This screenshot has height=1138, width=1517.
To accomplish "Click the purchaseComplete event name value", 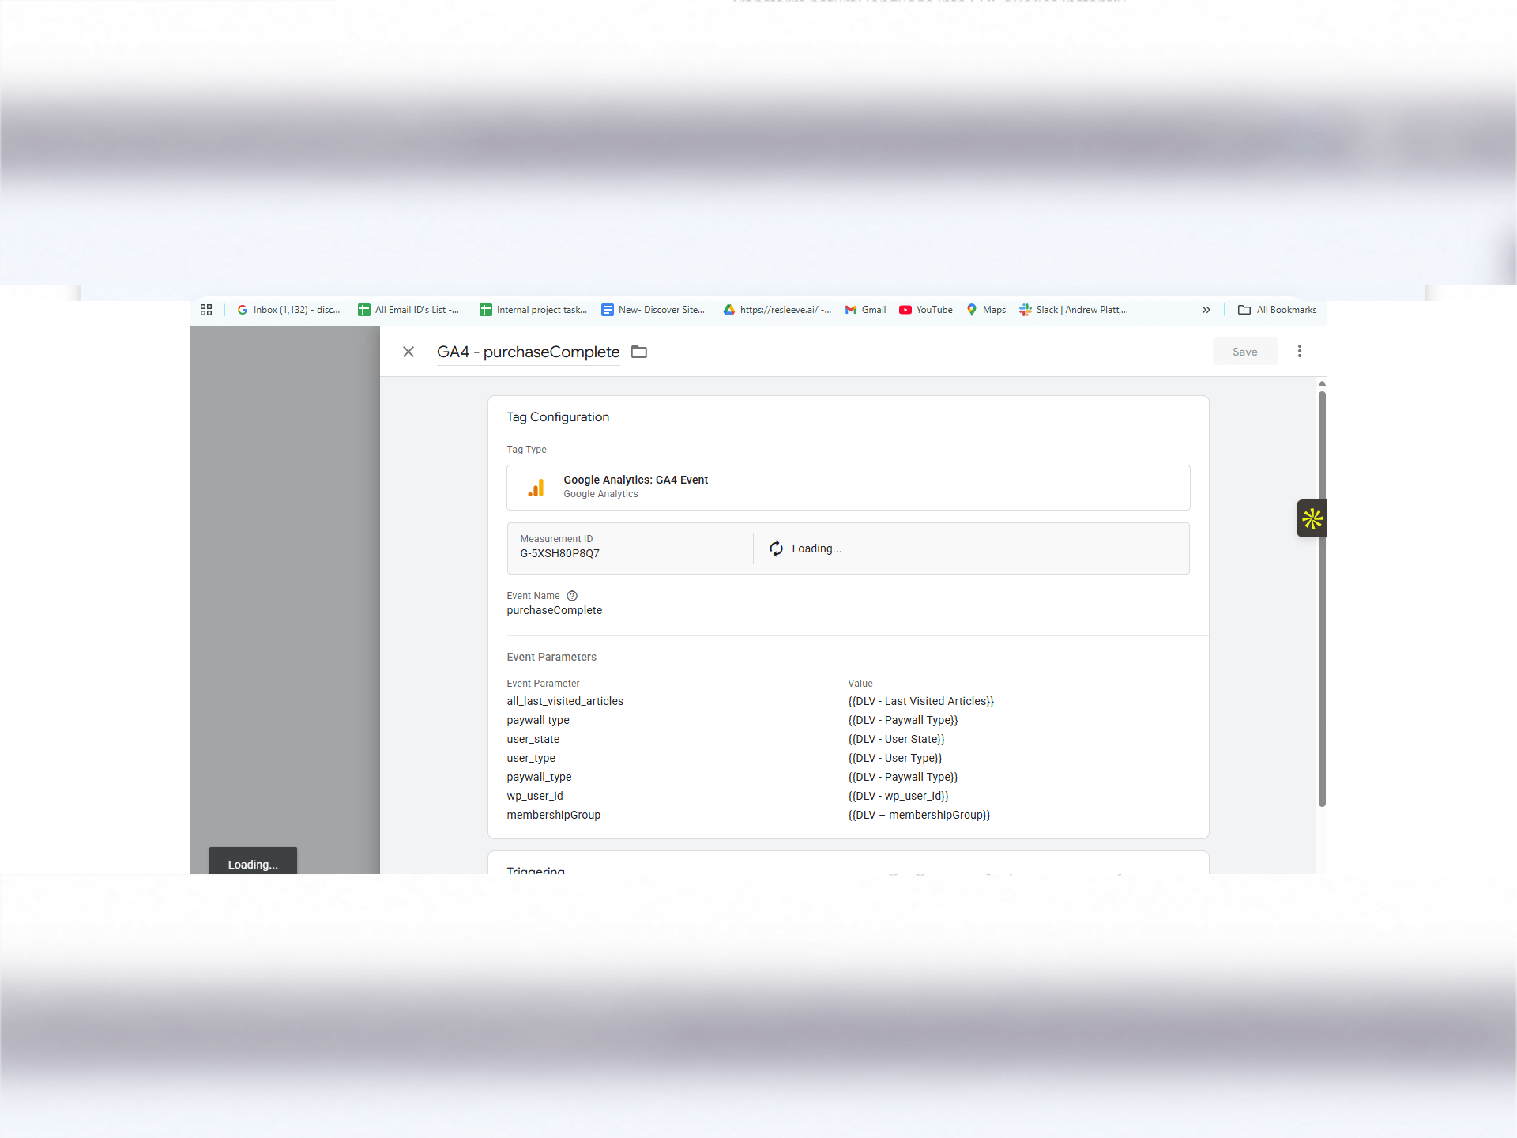I will [555, 610].
